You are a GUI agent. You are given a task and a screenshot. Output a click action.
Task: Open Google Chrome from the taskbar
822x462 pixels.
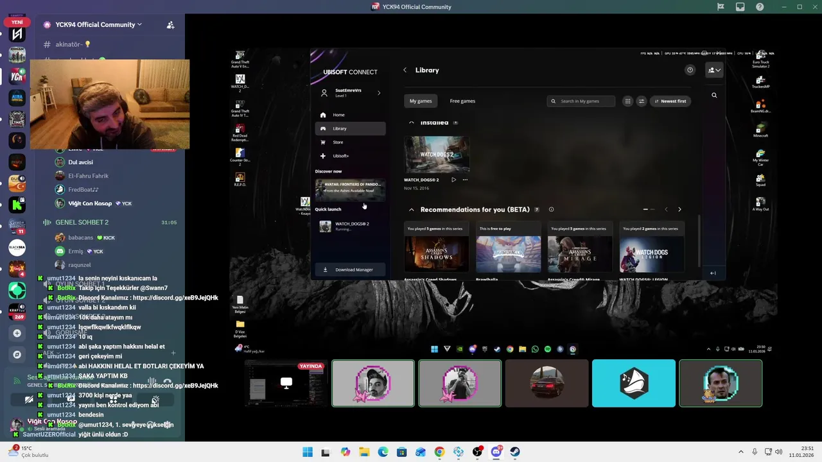point(439,452)
